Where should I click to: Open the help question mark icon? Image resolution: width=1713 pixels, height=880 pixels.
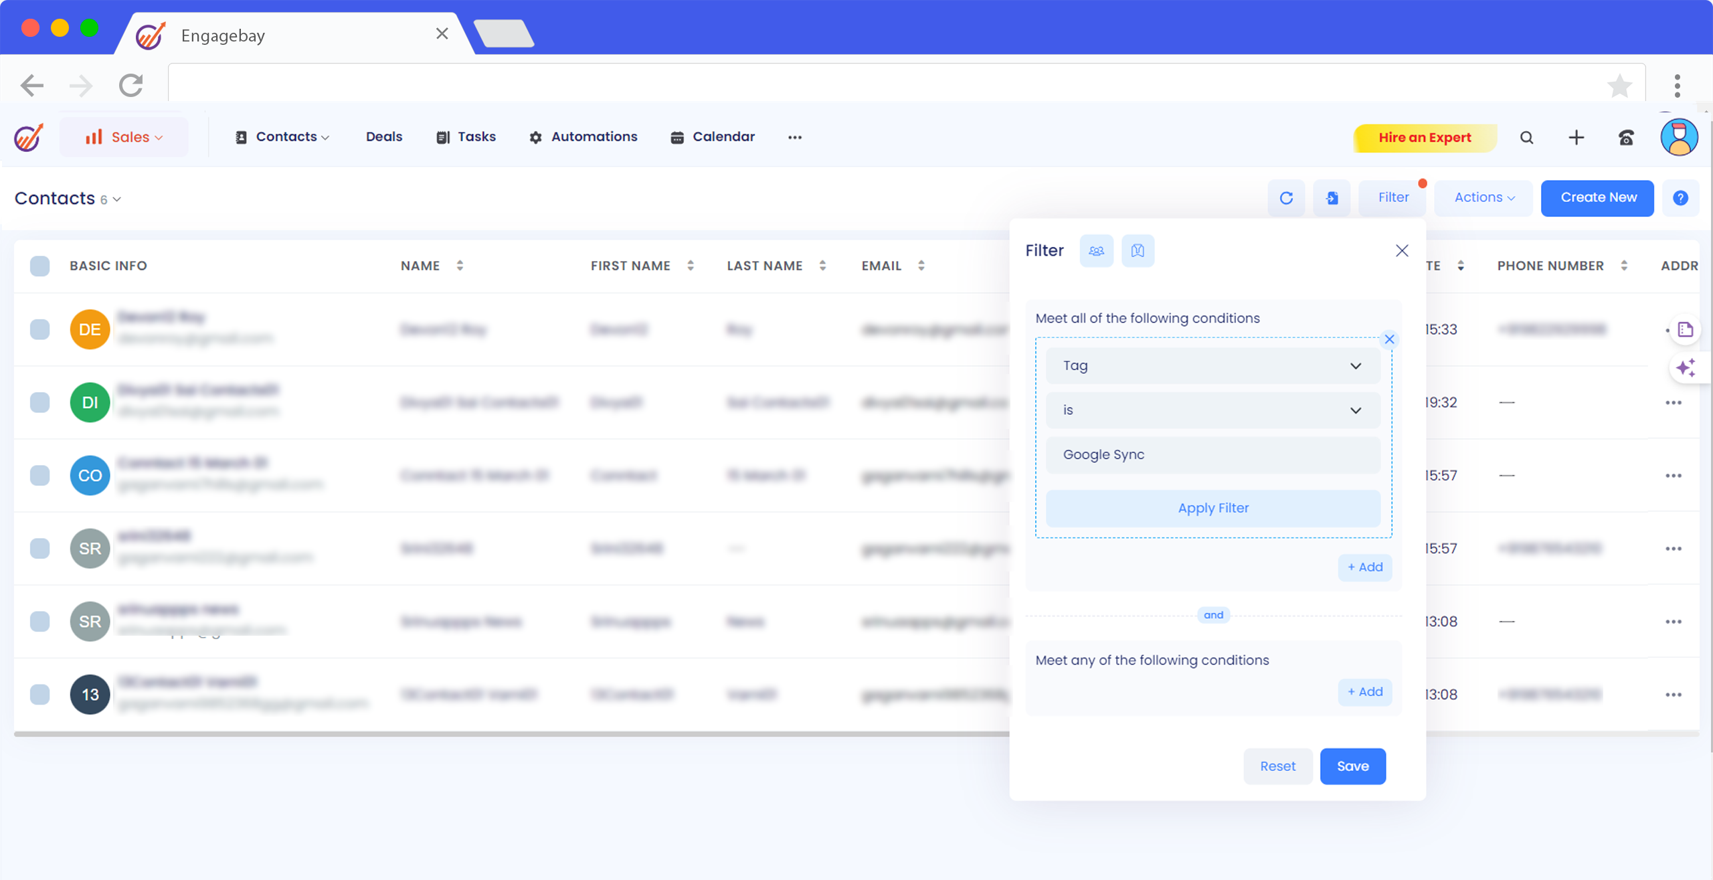coord(1680,198)
